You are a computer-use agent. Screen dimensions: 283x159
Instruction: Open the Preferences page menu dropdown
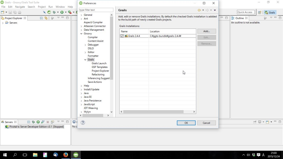click(215, 10)
